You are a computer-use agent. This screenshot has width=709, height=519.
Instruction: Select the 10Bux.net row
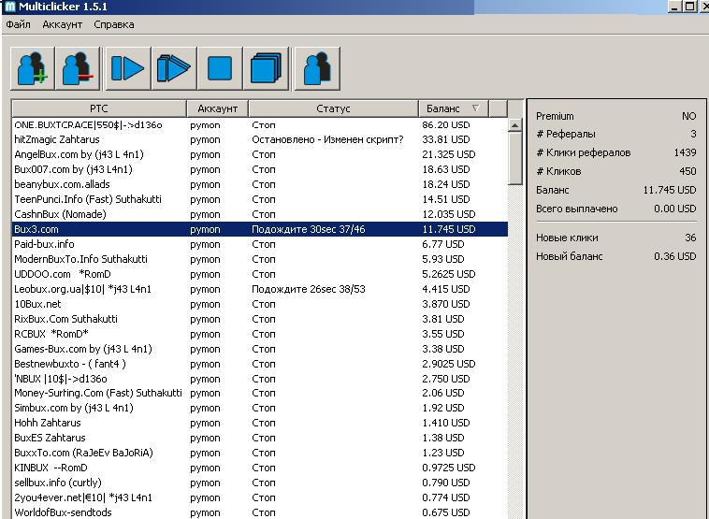(260, 303)
